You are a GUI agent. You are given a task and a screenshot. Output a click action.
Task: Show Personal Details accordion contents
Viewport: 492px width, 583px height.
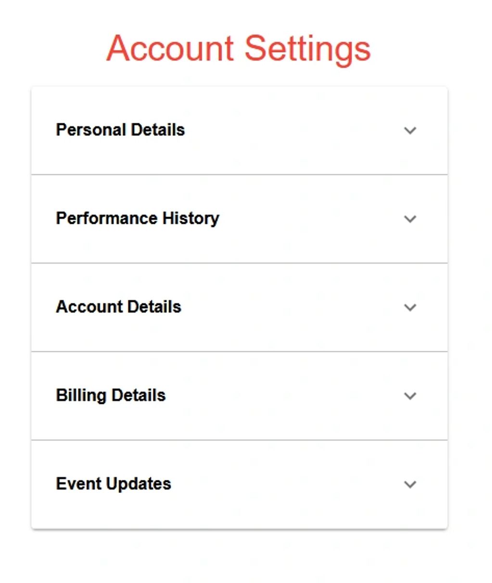[x=240, y=130]
